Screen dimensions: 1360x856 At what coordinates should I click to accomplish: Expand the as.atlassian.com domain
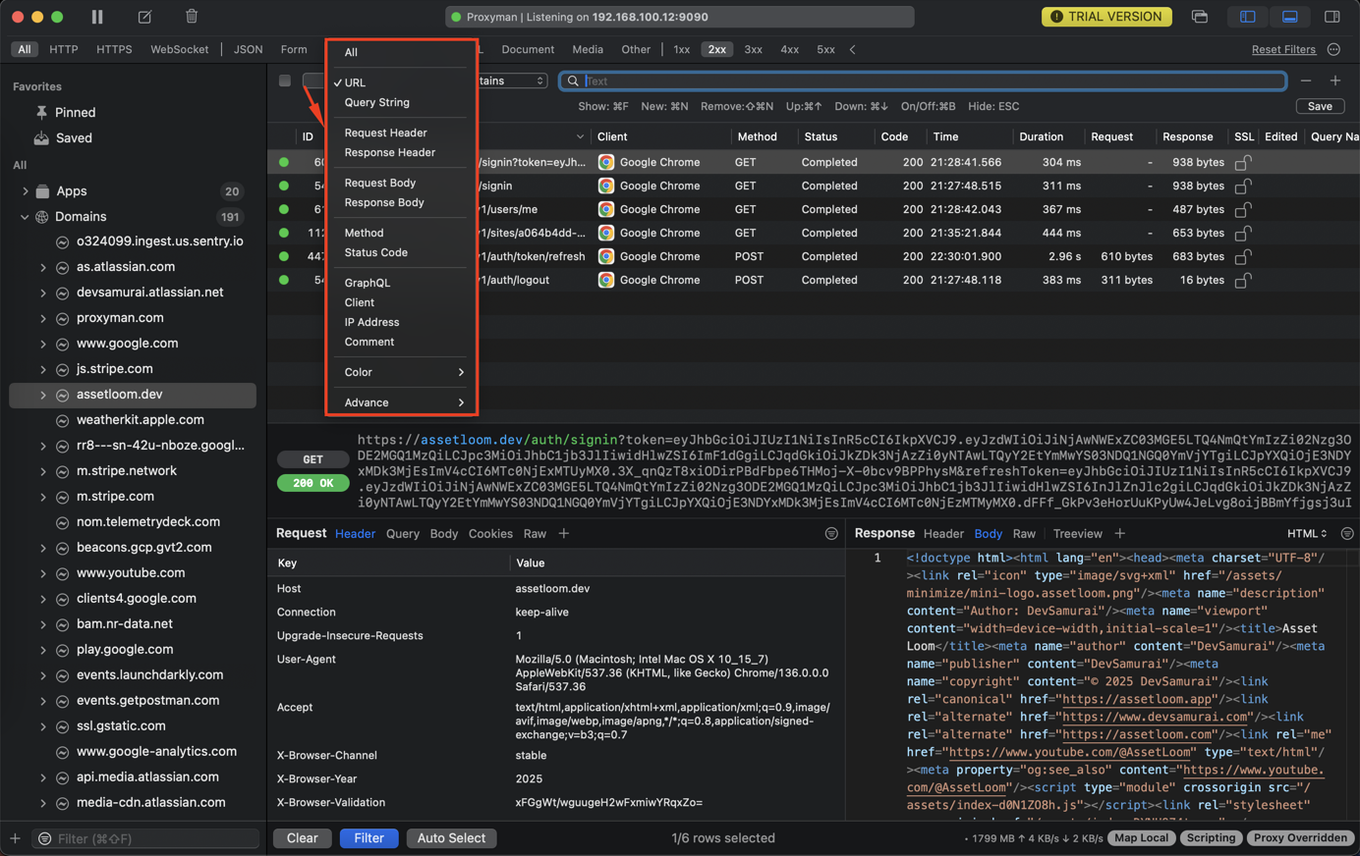[x=43, y=267]
